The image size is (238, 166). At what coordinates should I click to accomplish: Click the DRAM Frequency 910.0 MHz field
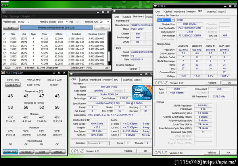203,105
